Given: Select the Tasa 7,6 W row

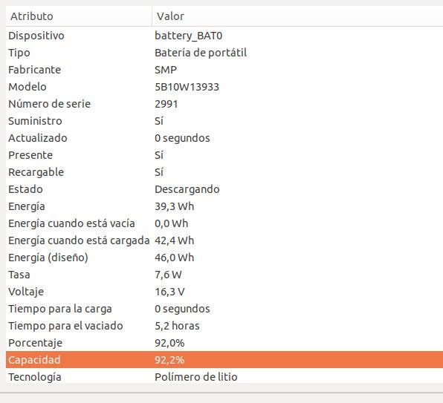Looking at the screenshot, I should (224, 275).
